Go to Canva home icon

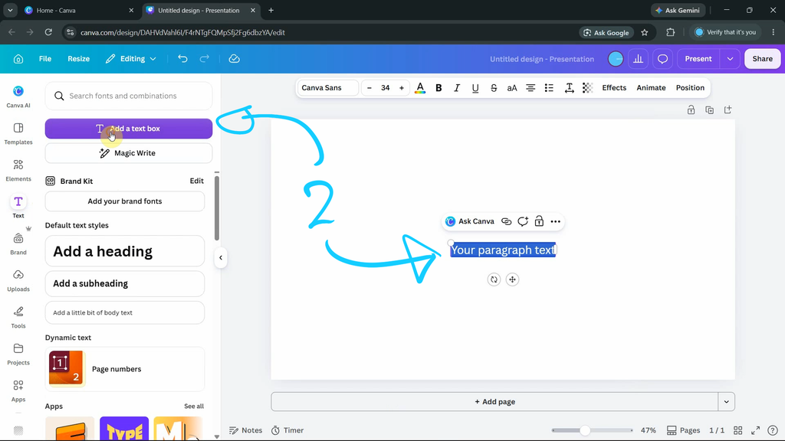click(x=18, y=59)
